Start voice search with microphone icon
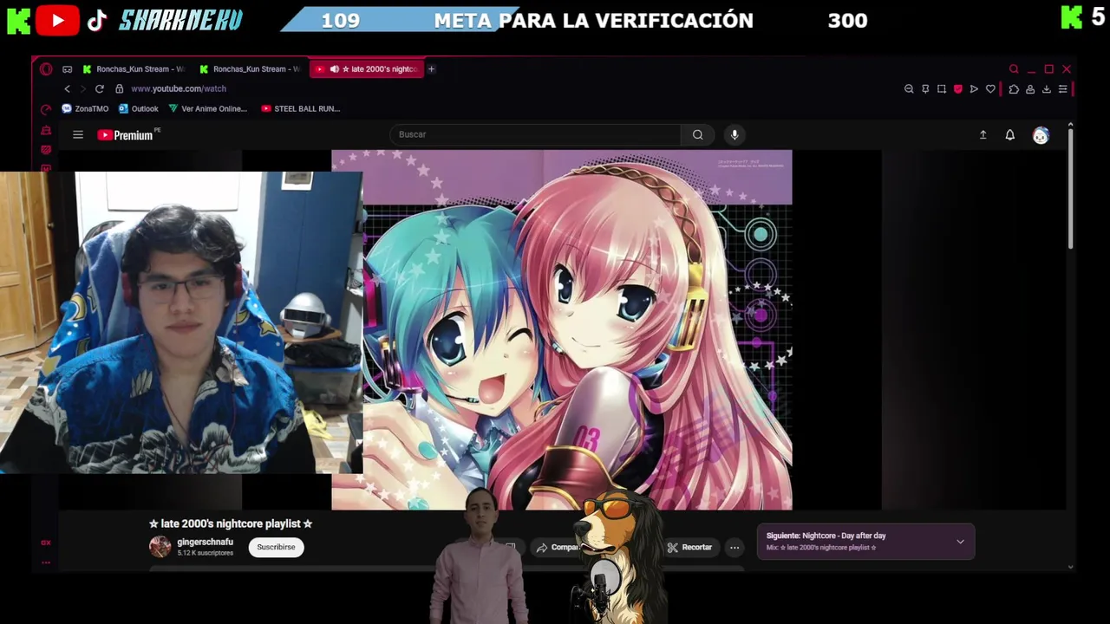The width and height of the screenshot is (1110, 624). (735, 134)
